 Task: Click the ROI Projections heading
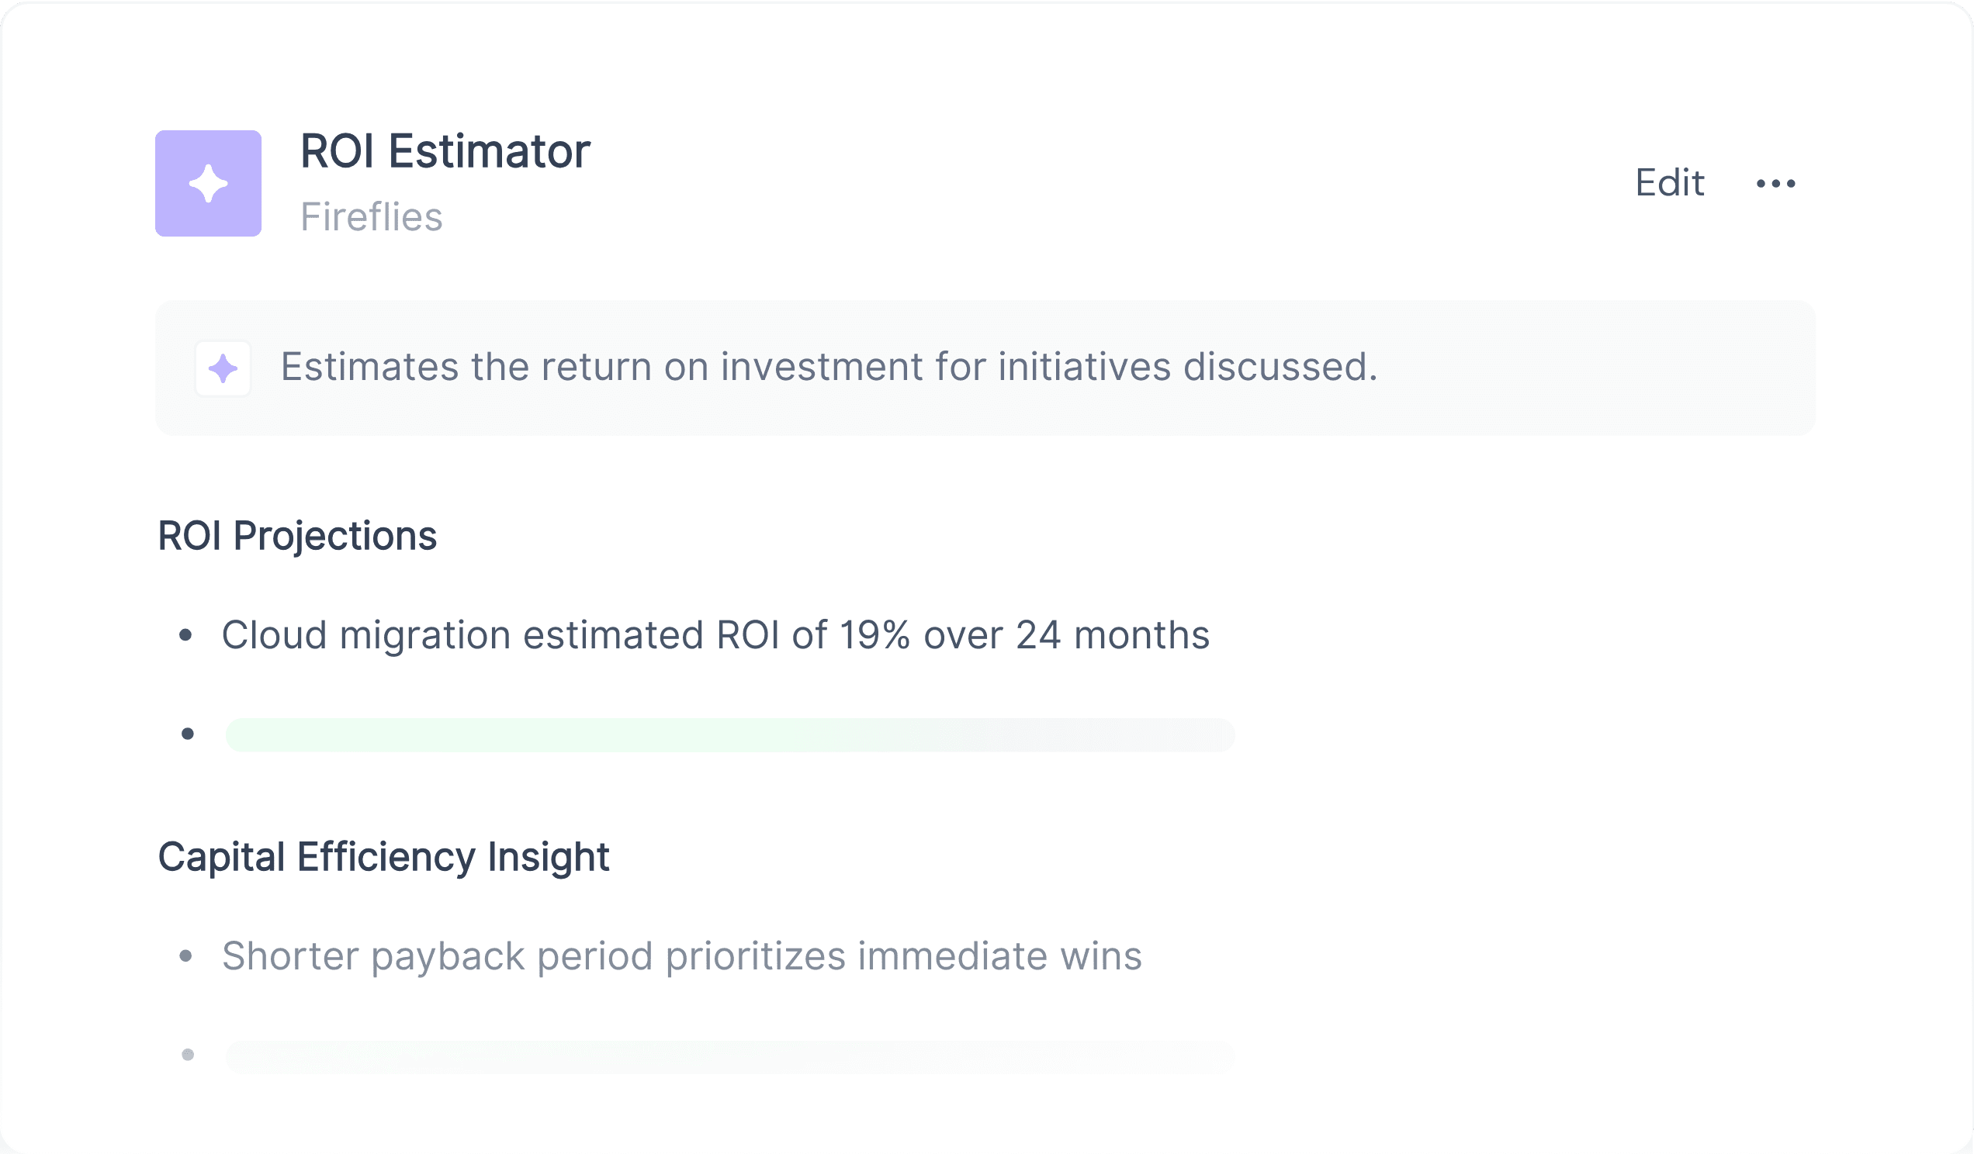click(x=298, y=537)
